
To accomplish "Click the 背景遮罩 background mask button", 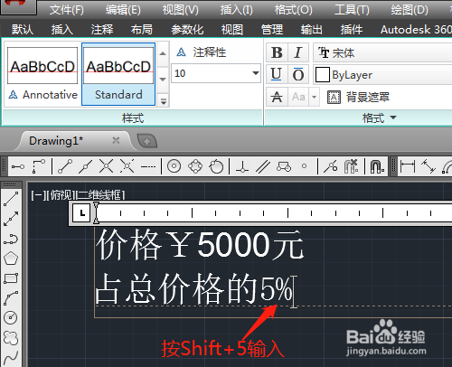I will click(x=359, y=97).
